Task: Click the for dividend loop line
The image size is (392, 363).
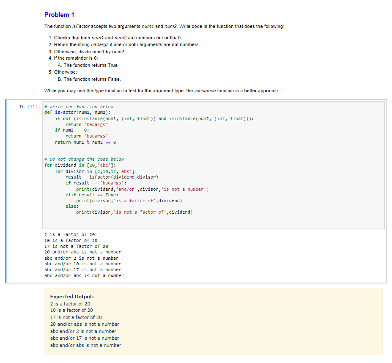Action: pos(80,165)
